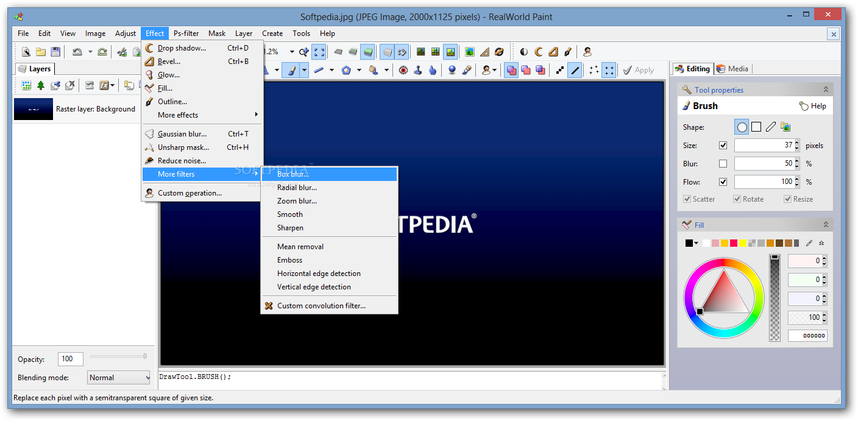Click the Outline pen nib toolbar icon
The height and width of the screenshot is (421, 858).
[x=568, y=52]
